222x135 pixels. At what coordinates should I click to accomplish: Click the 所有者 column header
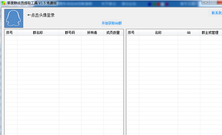(92, 33)
